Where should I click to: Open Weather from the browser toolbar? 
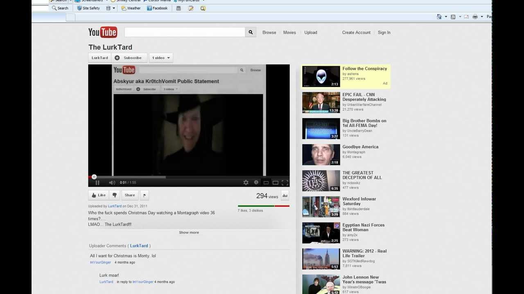point(131,8)
